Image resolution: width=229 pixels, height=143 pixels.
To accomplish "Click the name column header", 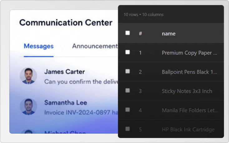I will click(x=169, y=34).
